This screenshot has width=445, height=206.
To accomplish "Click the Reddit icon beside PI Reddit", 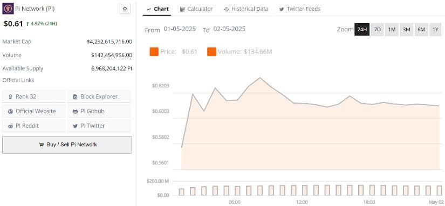I will click(x=10, y=126).
